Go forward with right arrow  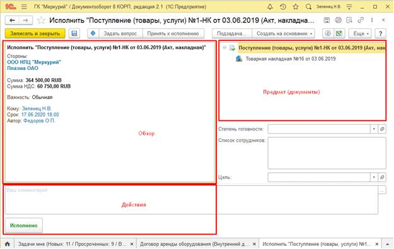click(x=26, y=20)
